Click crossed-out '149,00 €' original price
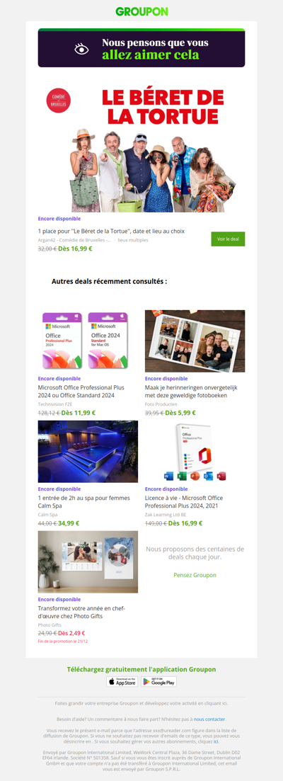 156,523
